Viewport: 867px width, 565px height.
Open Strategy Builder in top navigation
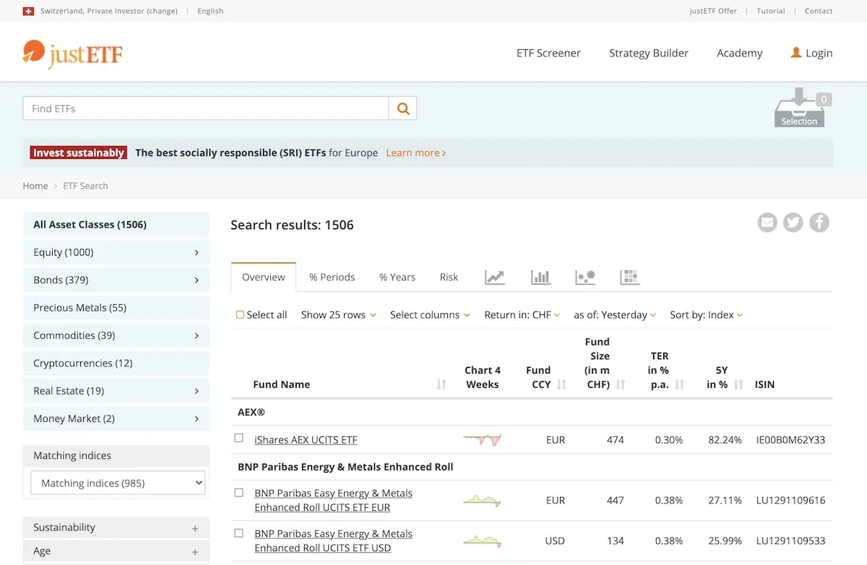(x=649, y=53)
